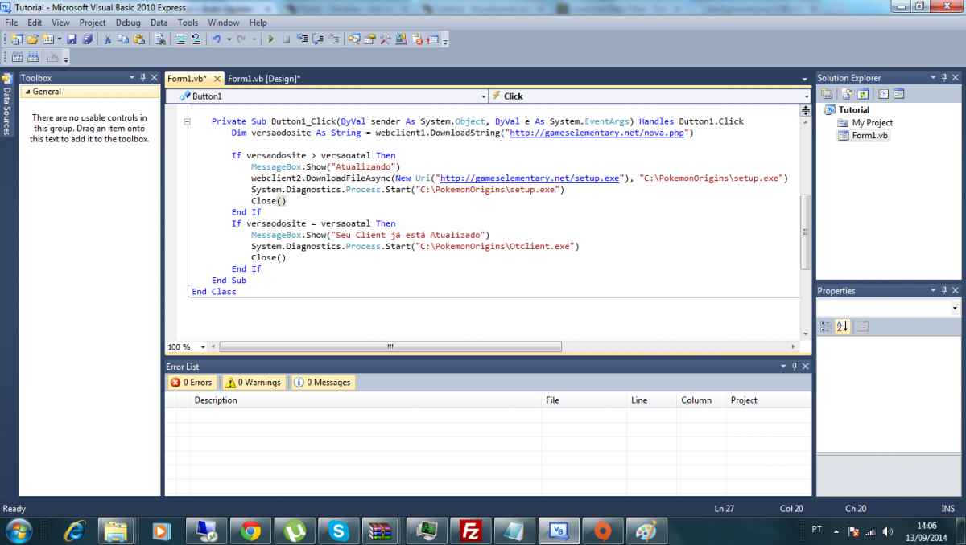
Task: Open FileZilla from the taskbar
Action: 469,531
